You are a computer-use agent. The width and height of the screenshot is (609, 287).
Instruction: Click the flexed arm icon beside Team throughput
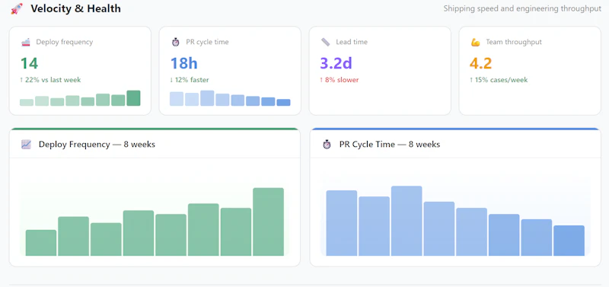coord(475,43)
